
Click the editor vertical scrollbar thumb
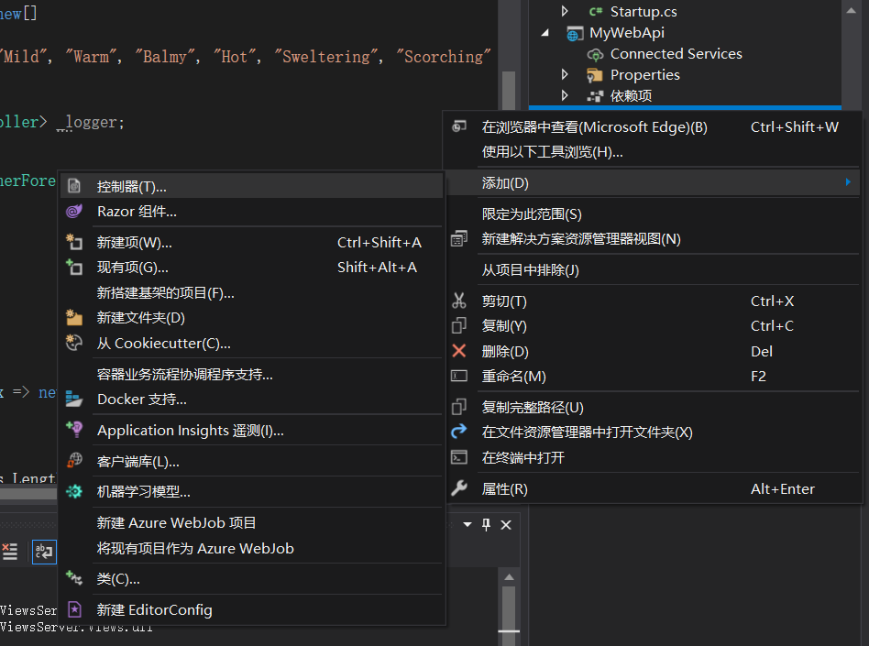coord(508,91)
